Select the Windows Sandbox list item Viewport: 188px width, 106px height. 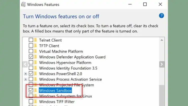click(x=55, y=90)
